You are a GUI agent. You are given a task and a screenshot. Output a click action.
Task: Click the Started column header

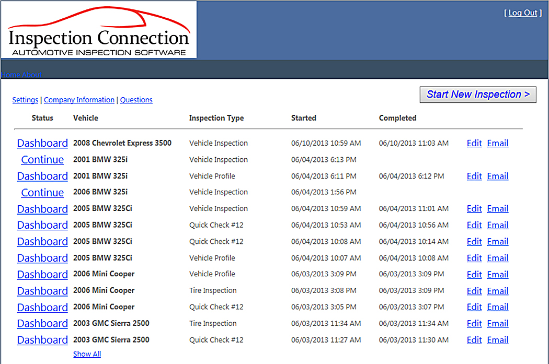coord(304,118)
